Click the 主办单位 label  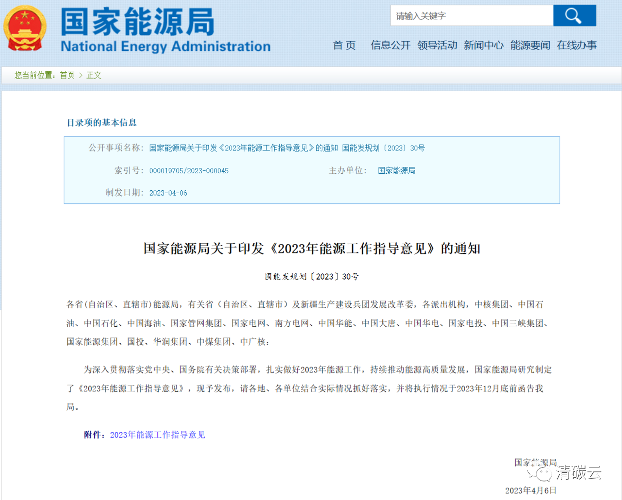pyautogui.click(x=348, y=171)
